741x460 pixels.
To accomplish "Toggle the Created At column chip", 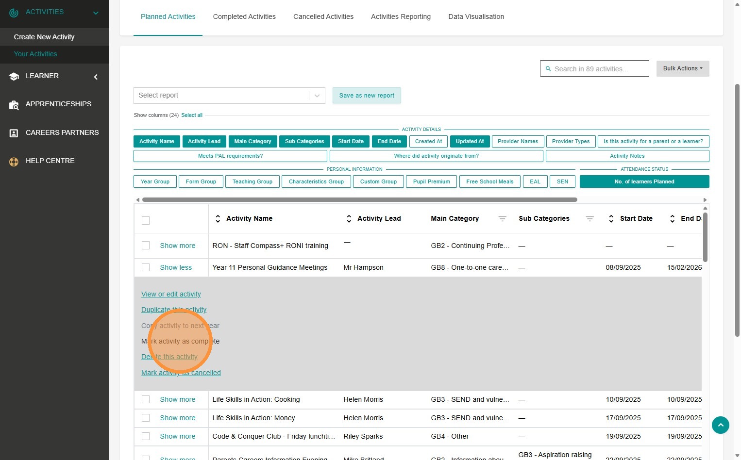I will click(428, 141).
